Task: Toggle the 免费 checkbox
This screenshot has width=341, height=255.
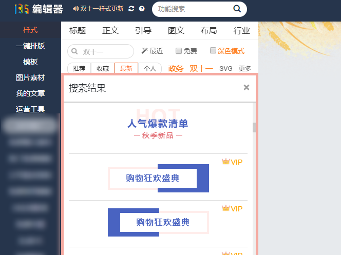Action: pyautogui.click(x=179, y=51)
